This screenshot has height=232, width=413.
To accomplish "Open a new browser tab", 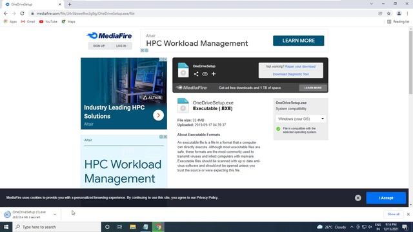I will (x=70, y=5).
